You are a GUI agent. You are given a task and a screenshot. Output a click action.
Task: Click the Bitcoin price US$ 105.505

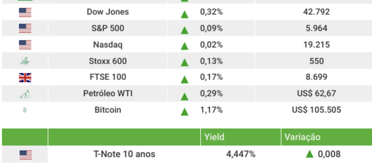pyautogui.click(x=316, y=110)
